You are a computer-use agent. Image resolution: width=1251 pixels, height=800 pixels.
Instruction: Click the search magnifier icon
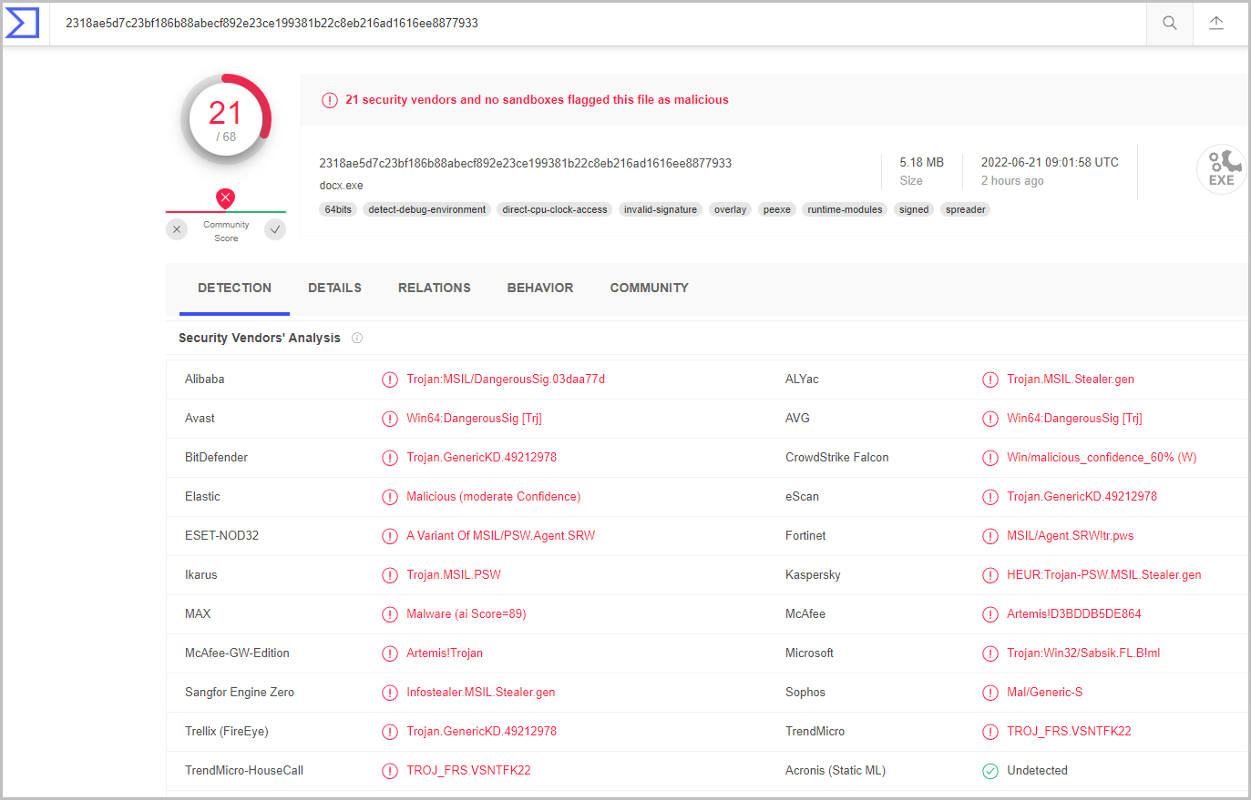(1170, 23)
